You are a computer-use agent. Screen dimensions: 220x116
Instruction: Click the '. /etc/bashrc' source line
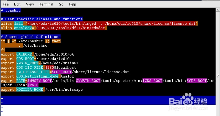(x=33, y=46)
